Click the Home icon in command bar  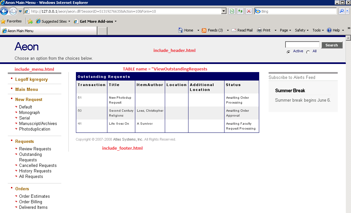[181, 30]
